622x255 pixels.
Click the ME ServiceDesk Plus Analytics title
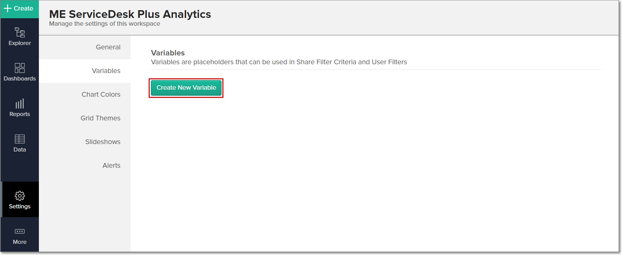point(130,14)
